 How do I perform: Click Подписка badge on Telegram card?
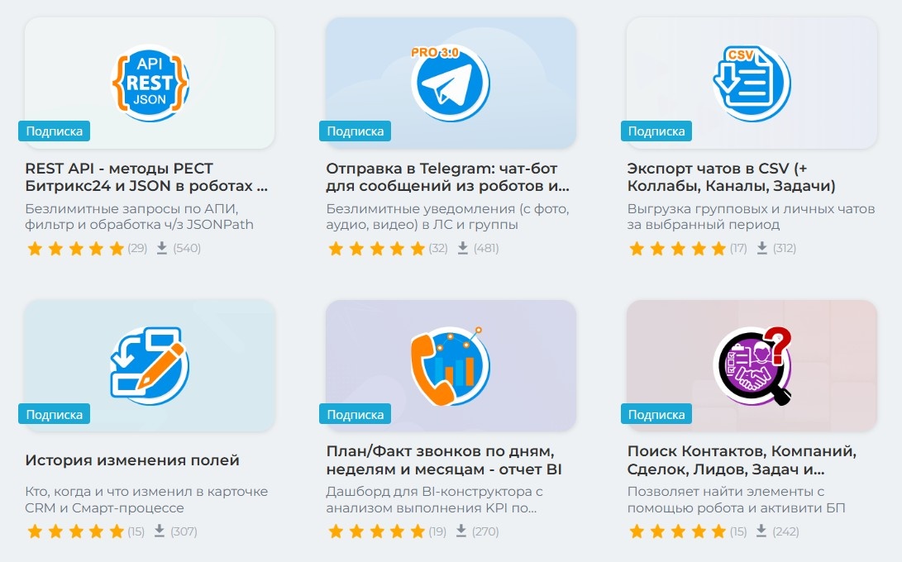355,131
